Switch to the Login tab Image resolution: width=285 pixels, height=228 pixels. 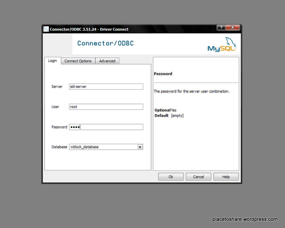pos(52,60)
